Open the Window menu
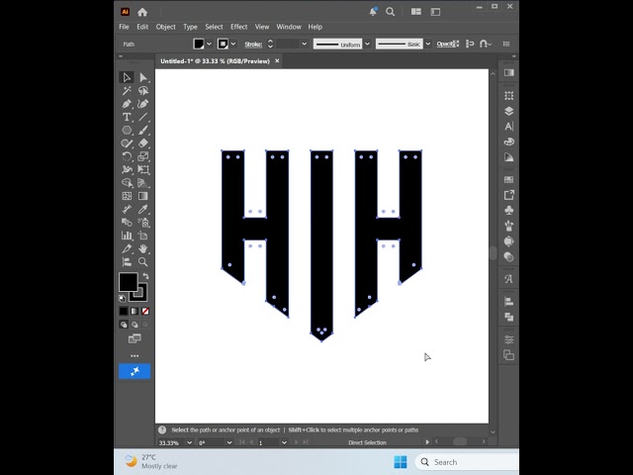Viewport: 633px width, 475px height. click(x=289, y=27)
